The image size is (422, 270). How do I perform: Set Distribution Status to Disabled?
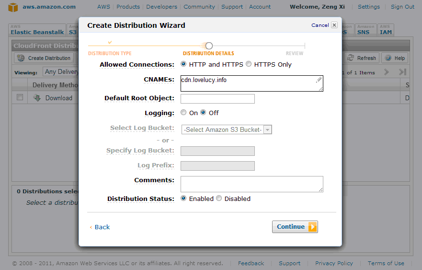pyautogui.click(x=219, y=199)
